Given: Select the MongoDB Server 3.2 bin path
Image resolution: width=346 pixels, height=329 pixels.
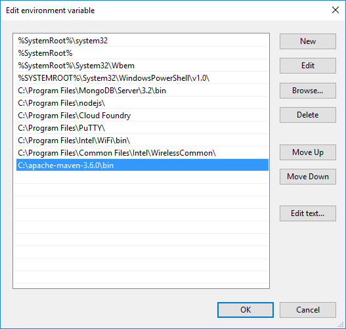Looking at the screenshot, I should pyautogui.click(x=142, y=91).
